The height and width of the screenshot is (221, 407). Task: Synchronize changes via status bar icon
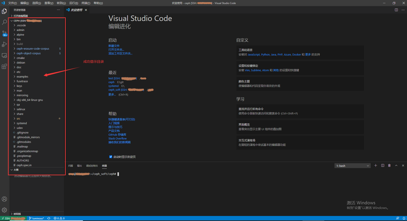(x=49, y=219)
